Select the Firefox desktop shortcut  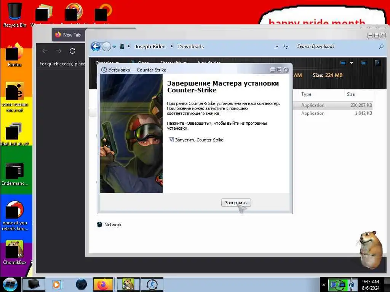15,55
